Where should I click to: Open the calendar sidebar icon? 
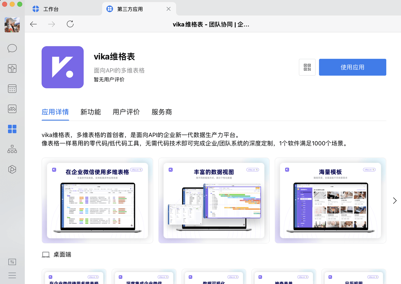pyautogui.click(x=12, y=89)
